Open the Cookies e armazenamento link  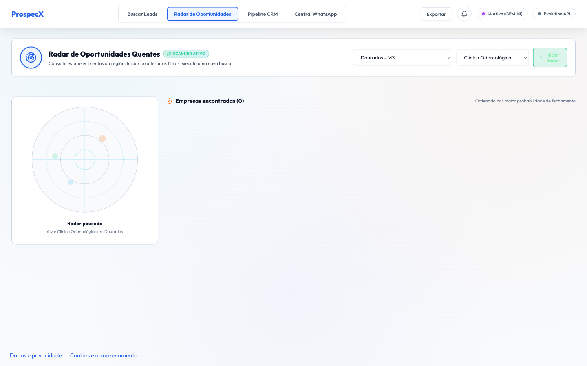click(x=104, y=356)
